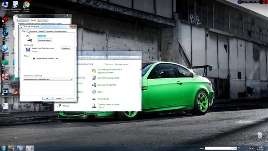This screenshot has height=151, width=268.
Task: Switch to the Уровни tab
Action: click(41, 31)
